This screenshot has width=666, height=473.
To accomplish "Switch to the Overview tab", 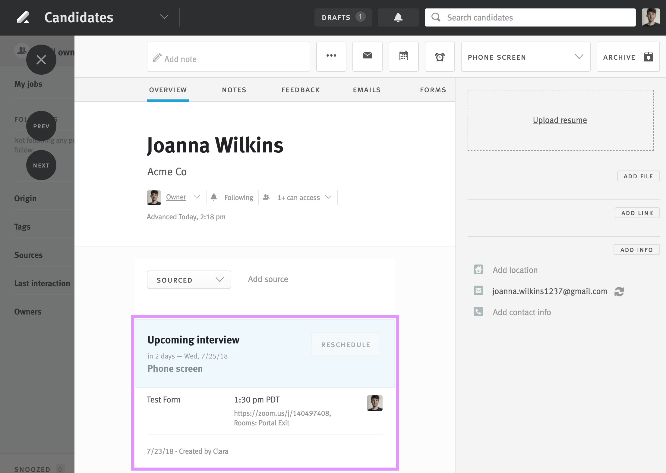I will pyautogui.click(x=168, y=90).
